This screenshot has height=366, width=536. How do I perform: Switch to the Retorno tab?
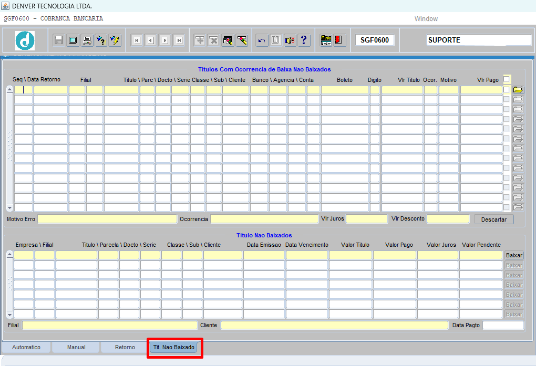125,347
